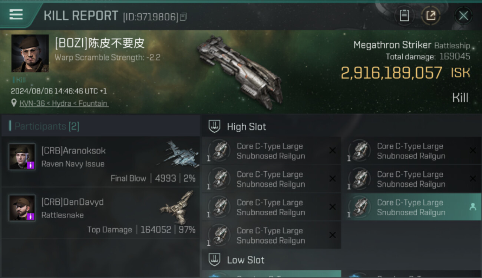Select bottom-left railgun in high slot
Image resolution: width=482 pixels, height=278 pixels.
(x=271, y=235)
